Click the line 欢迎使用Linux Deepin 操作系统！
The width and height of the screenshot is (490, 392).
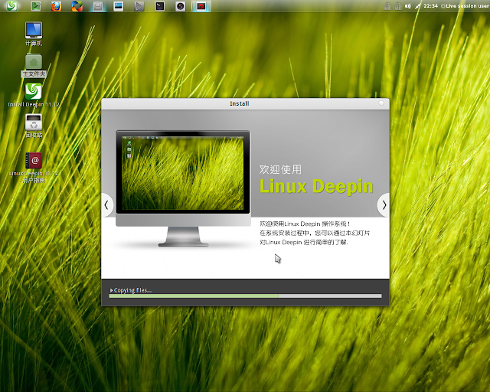coord(305,224)
